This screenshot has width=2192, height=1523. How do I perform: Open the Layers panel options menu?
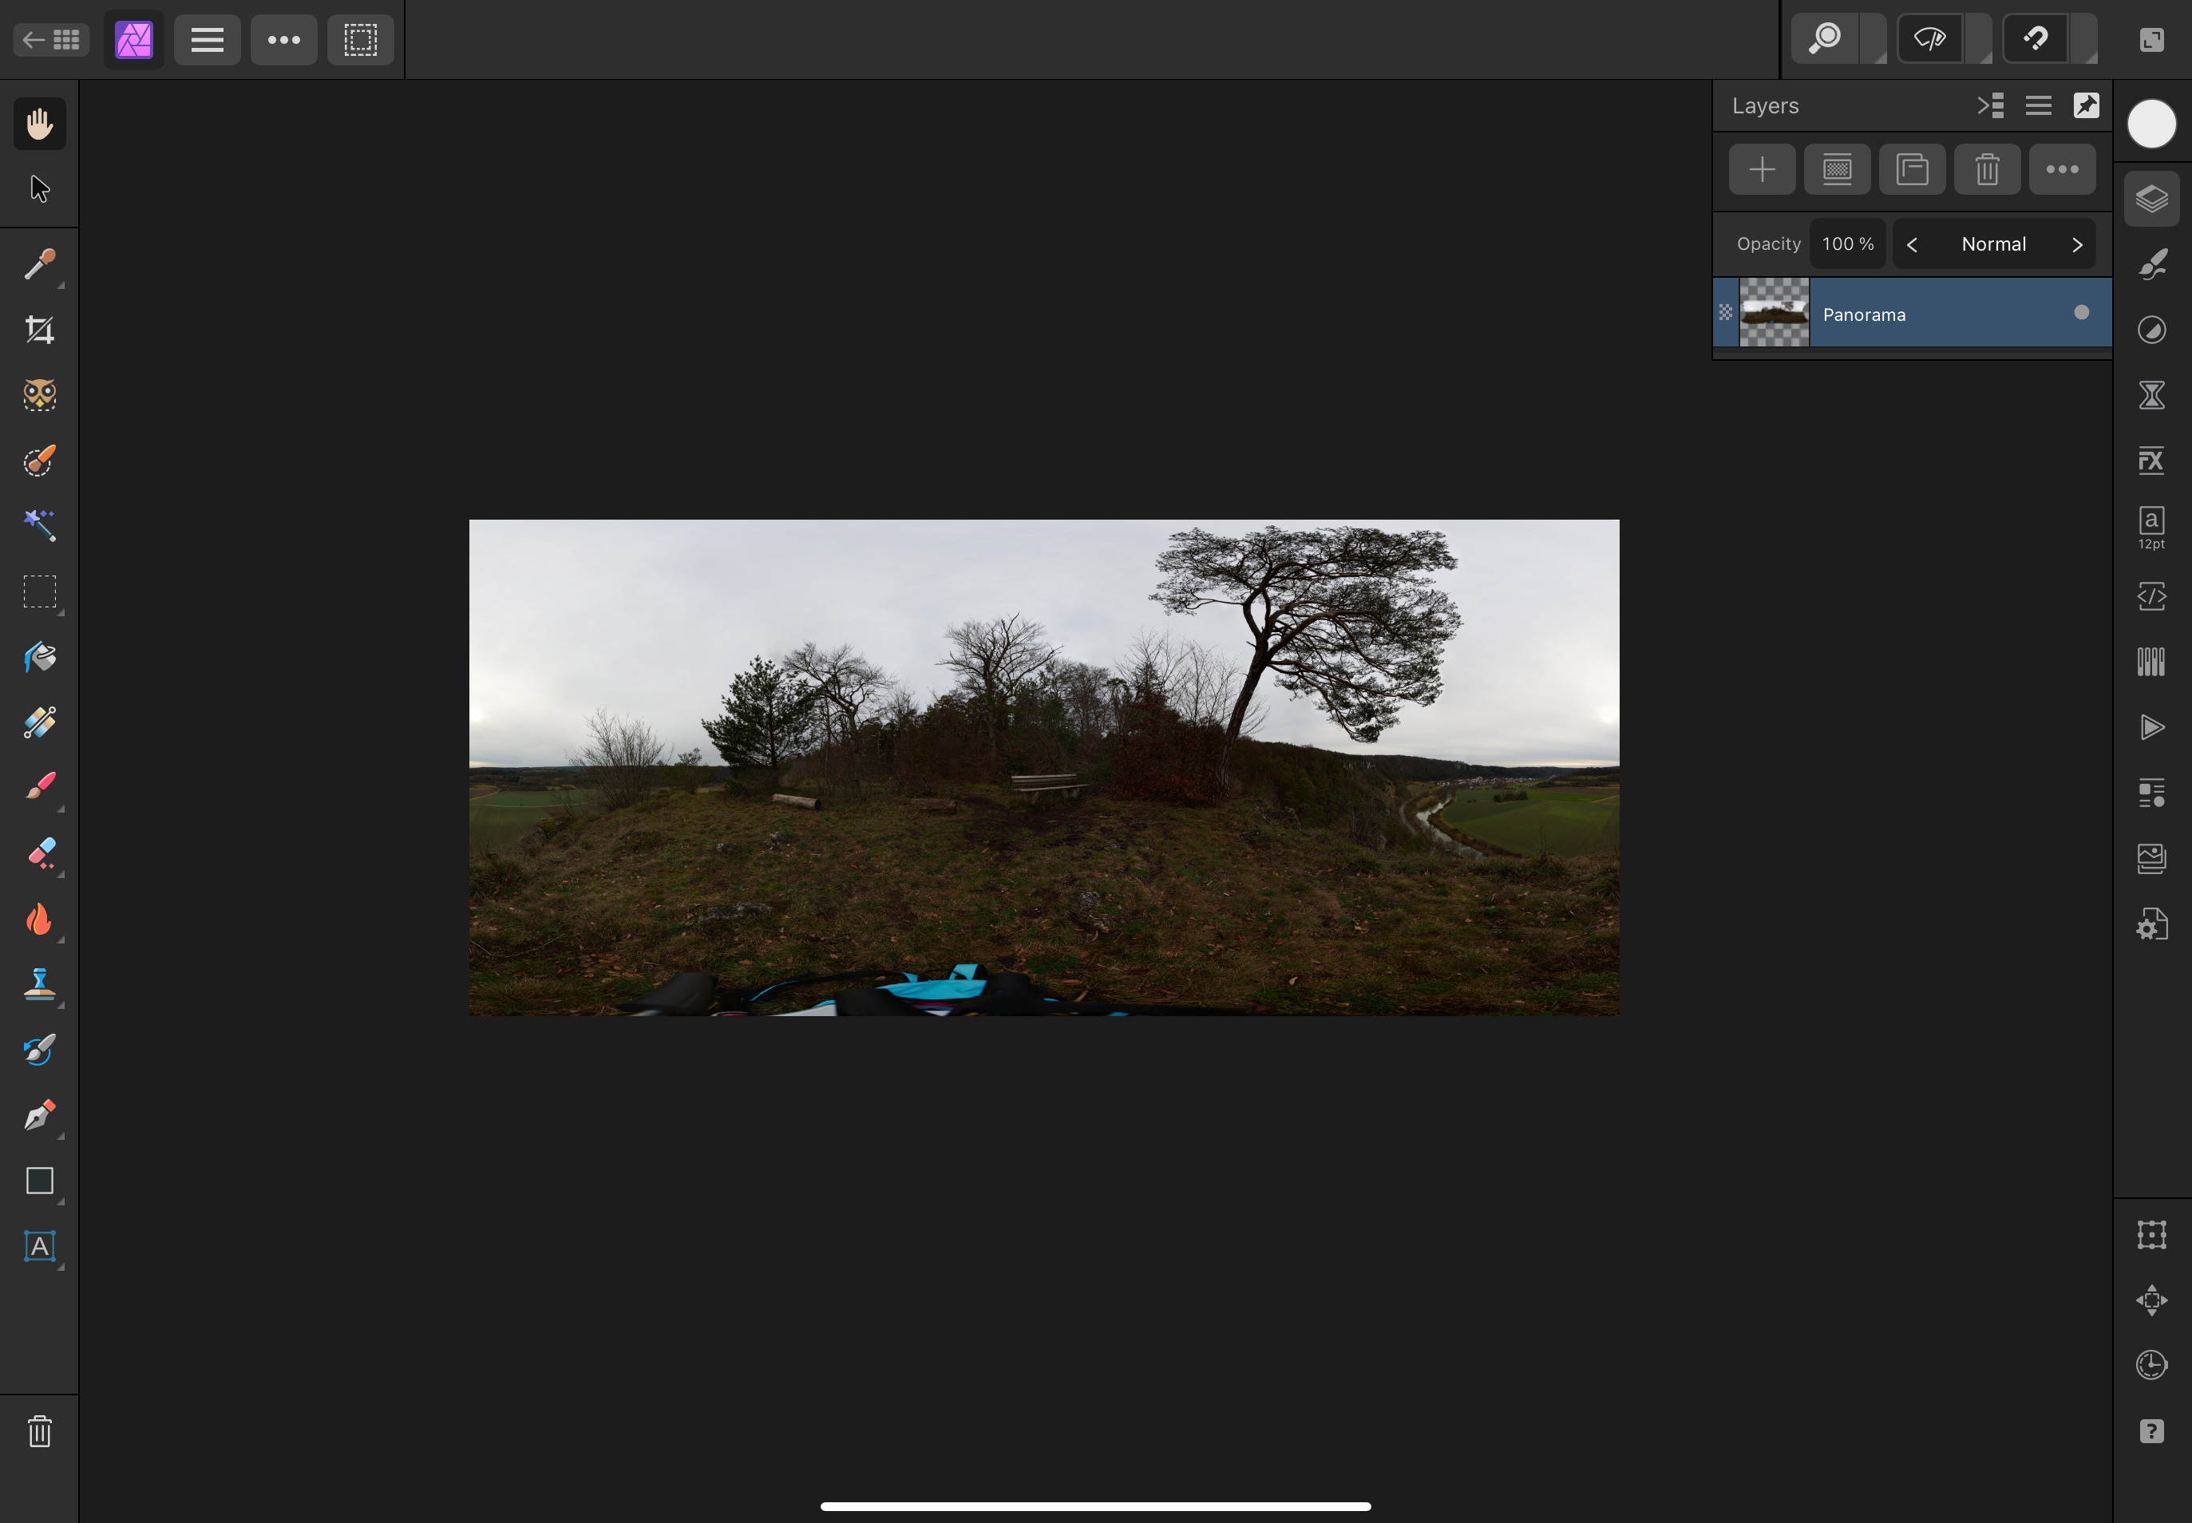click(2039, 106)
